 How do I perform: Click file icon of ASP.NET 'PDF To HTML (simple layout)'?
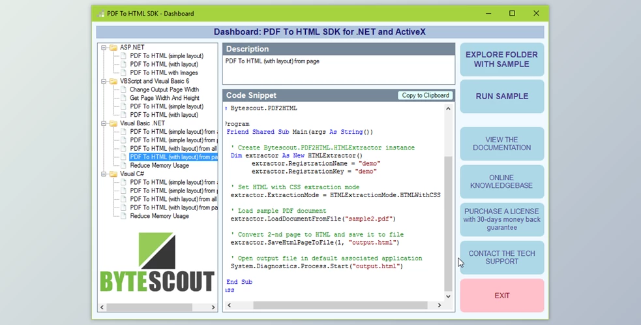point(123,55)
